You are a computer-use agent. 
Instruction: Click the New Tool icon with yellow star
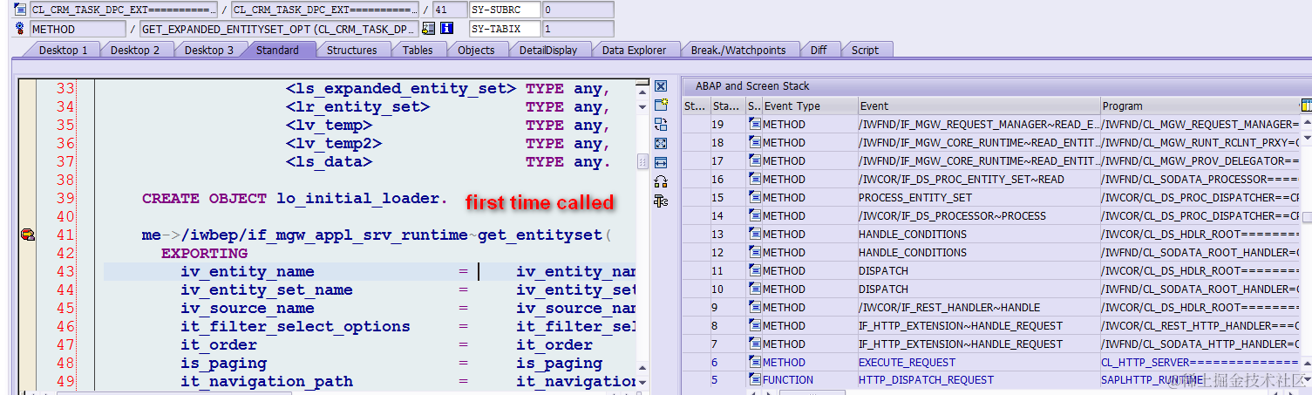[661, 105]
